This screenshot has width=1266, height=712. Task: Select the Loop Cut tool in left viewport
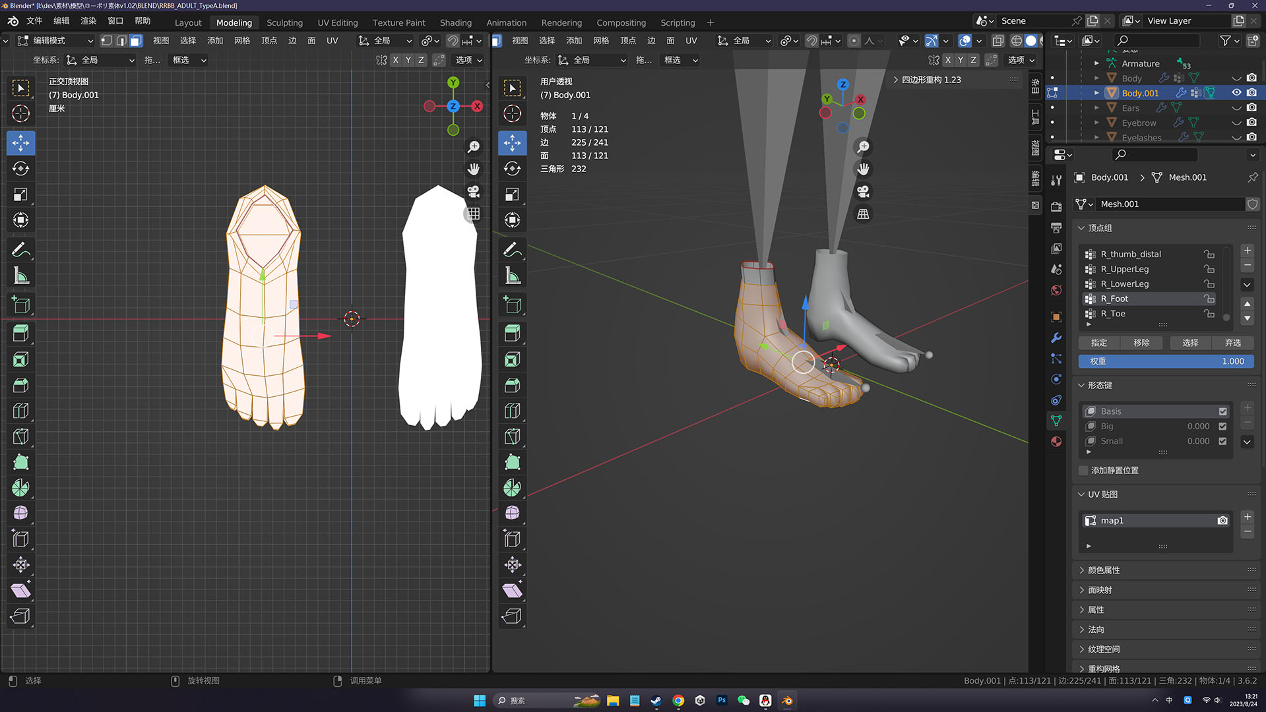20,411
